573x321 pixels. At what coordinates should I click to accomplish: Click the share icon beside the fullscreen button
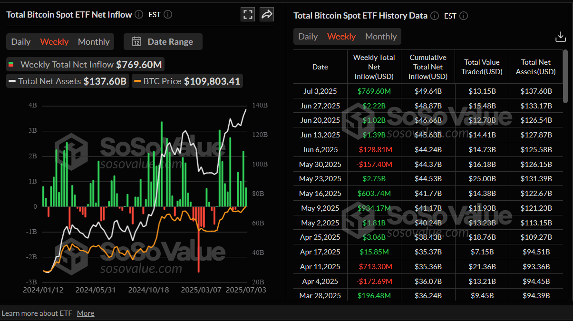point(267,14)
